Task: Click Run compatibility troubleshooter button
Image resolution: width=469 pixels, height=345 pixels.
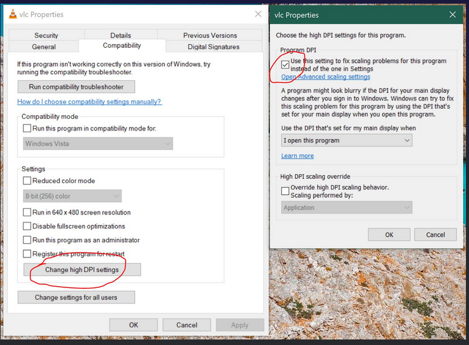Action: click(x=76, y=87)
